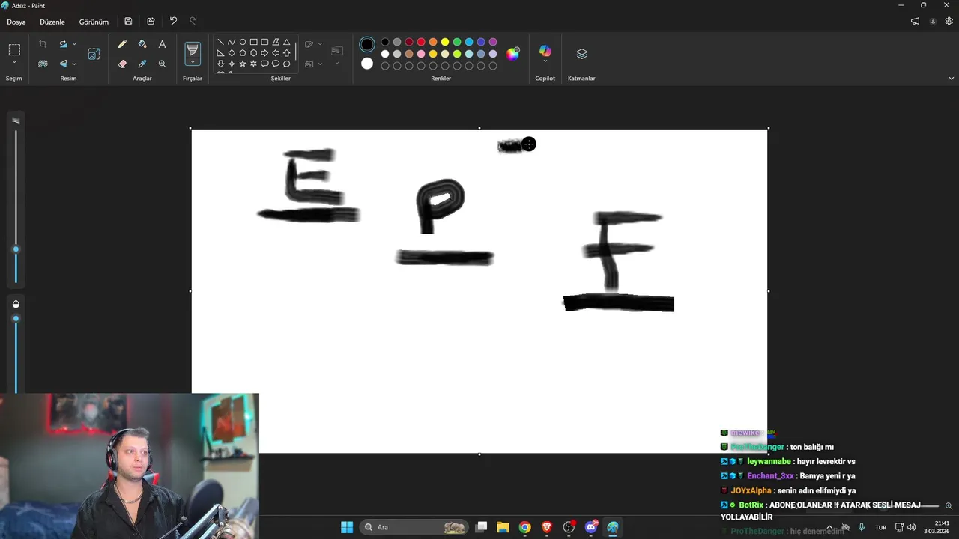Select the Magnifier zoom tool
959x539 pixels.
pyautogui.click(x=162, y=64)
